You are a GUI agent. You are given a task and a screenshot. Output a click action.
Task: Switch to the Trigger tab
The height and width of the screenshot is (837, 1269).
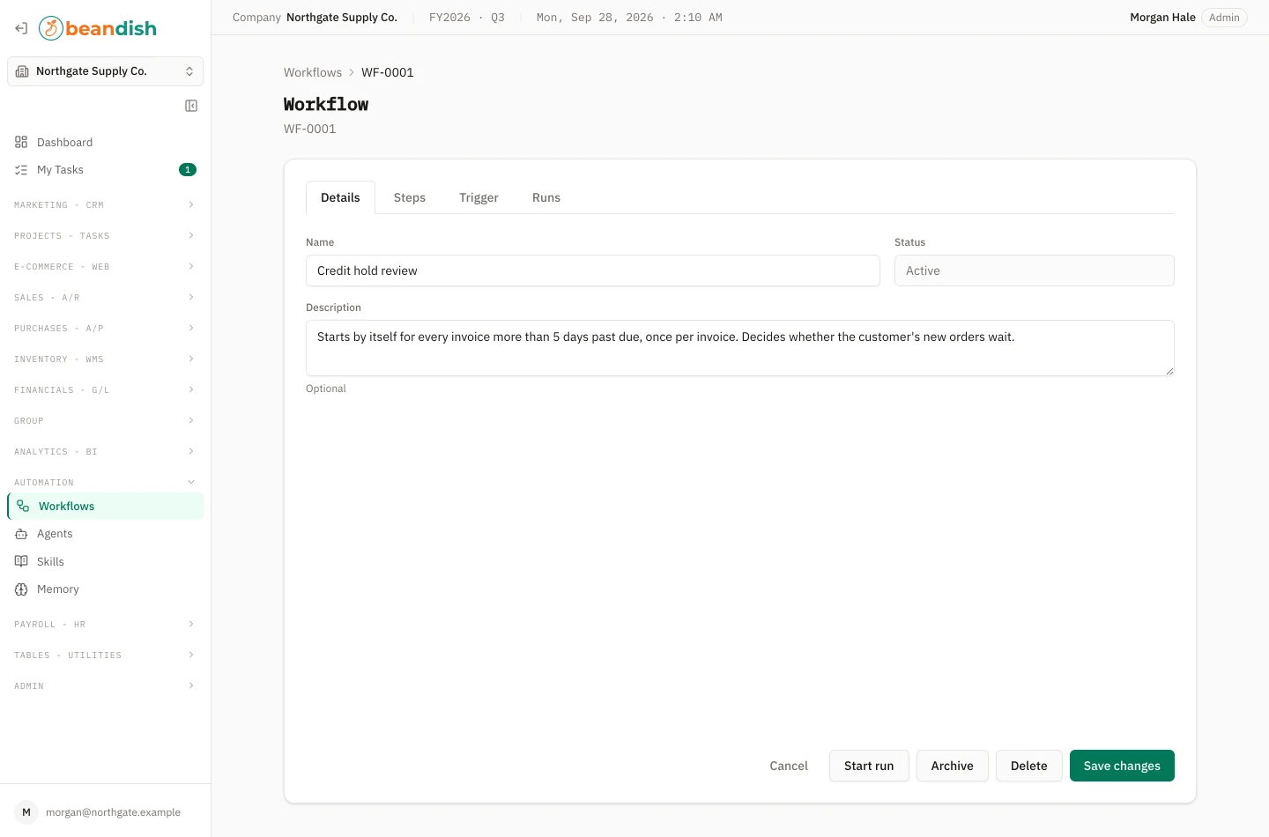[x=479, y=197]
